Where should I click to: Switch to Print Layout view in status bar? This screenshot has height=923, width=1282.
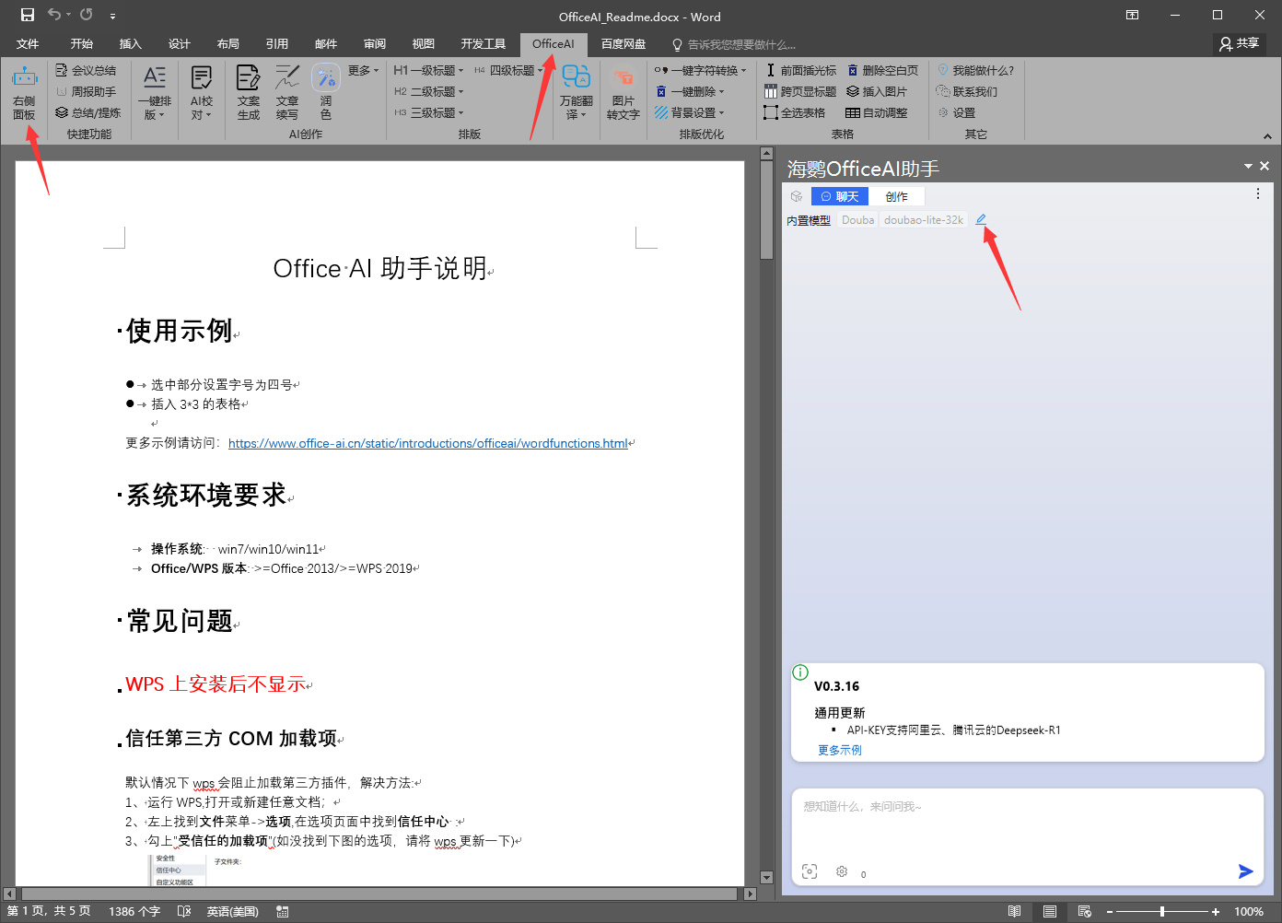[1050, 911]
